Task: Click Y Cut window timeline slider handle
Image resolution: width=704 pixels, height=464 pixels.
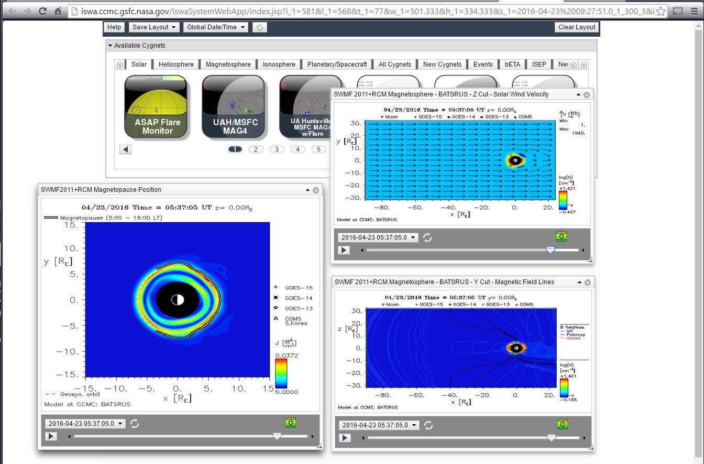Action: 551,438
